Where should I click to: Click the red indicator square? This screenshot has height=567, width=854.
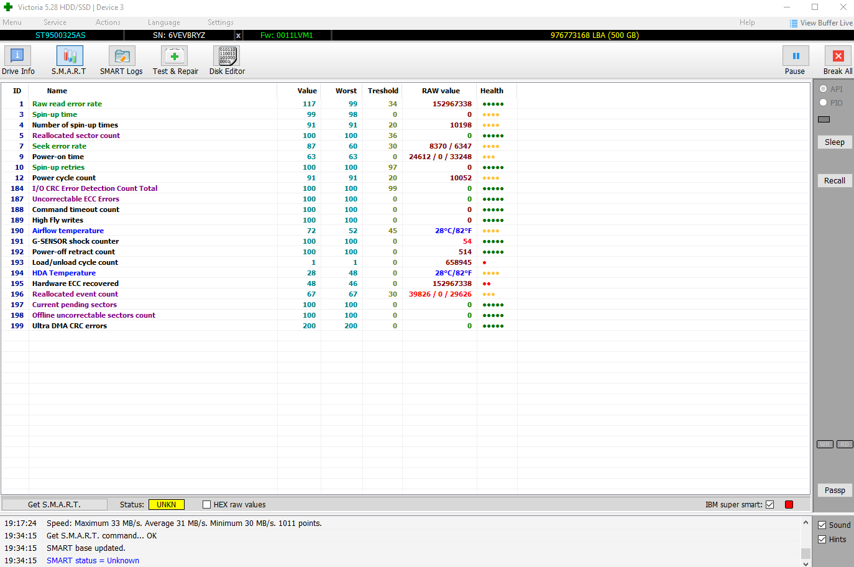click(x=789, y=505)
